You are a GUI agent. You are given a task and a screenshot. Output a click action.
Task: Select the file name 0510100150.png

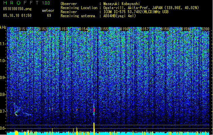(17, 9)
